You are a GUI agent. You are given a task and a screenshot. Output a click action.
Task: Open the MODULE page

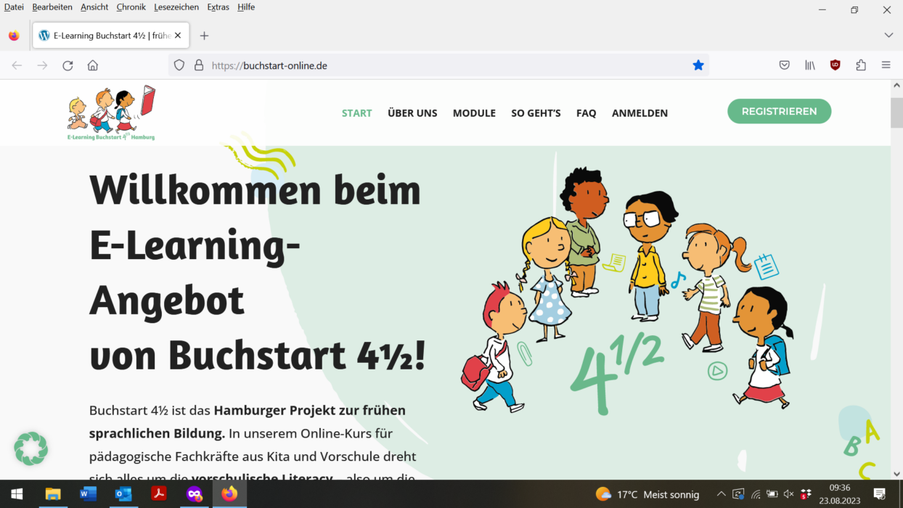point(474,113)
